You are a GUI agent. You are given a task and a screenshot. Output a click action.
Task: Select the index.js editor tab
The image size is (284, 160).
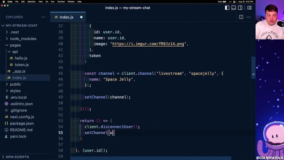tap(68, 17)
